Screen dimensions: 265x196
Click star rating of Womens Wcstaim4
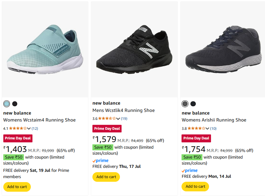coord(18,128)
